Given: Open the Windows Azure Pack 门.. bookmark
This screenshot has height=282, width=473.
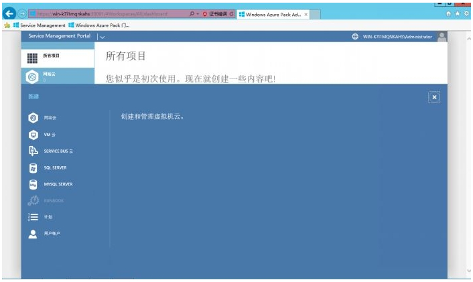Looking at the screenshot, I should click(x=99, y=25).
